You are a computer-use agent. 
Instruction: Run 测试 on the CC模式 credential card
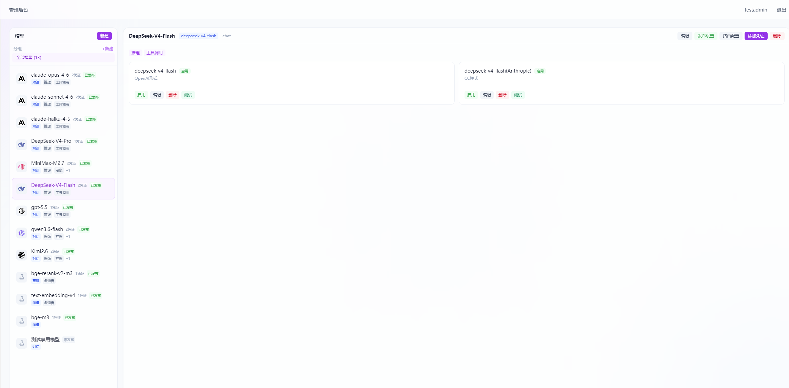[518, 95]
